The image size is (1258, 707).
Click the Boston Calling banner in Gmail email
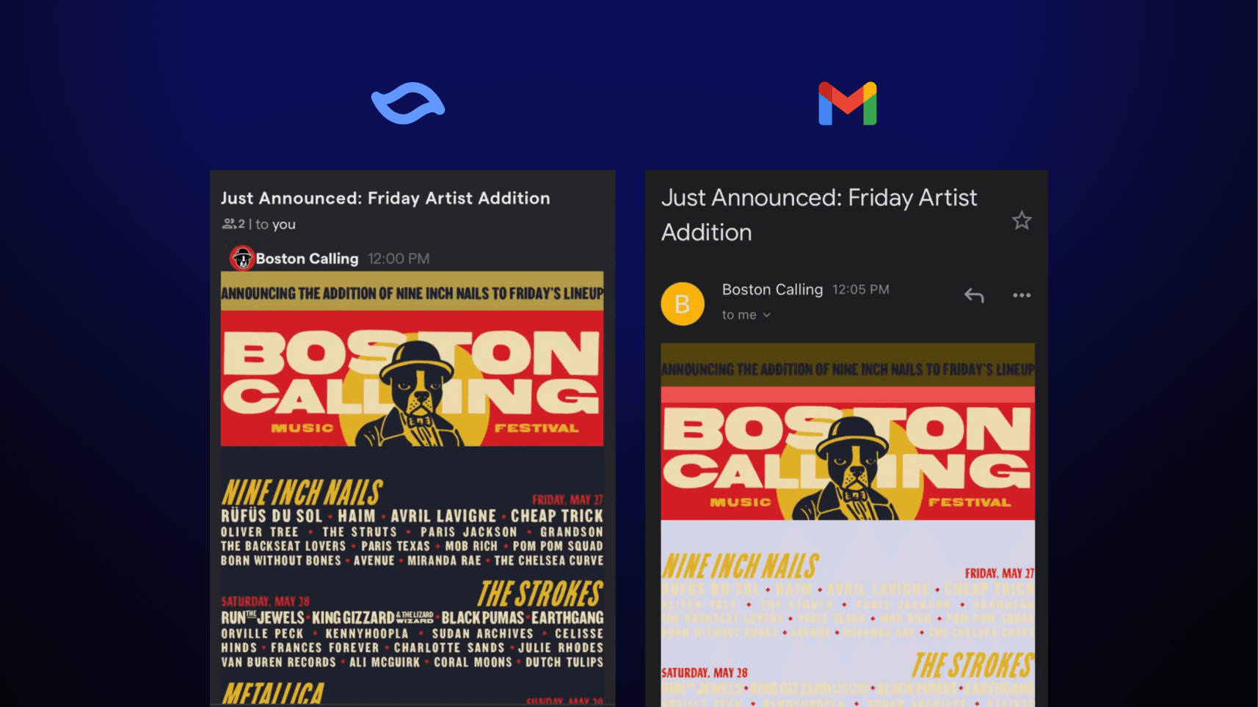(x=848, y=432)
